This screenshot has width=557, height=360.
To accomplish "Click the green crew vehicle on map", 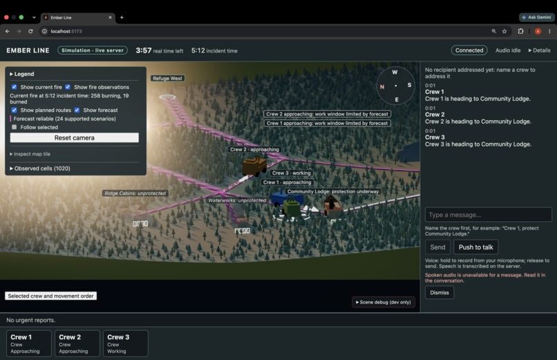I will tap(292, 209).
